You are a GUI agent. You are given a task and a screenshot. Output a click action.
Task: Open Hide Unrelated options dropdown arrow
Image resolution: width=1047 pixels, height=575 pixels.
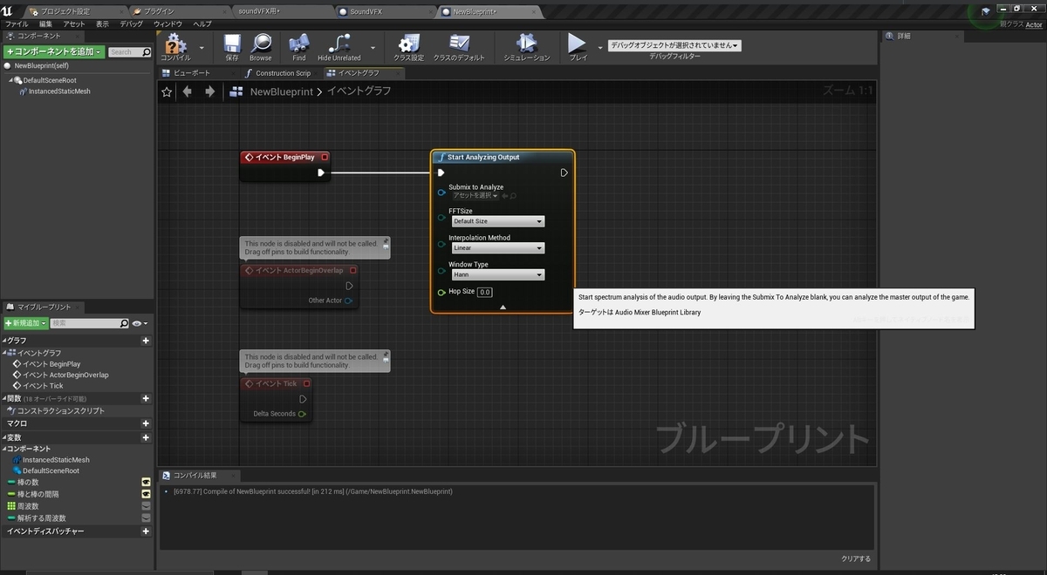click(373, 47)
